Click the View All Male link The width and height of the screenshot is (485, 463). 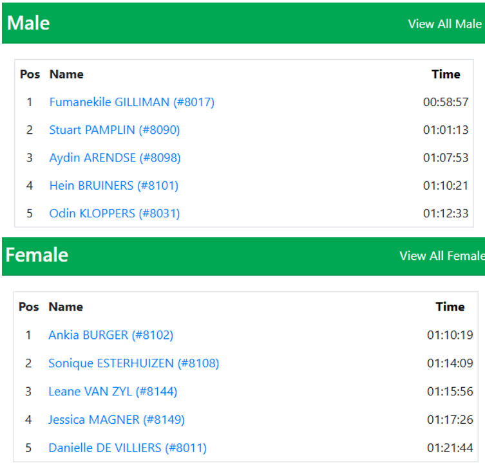(x=444, y=24)
